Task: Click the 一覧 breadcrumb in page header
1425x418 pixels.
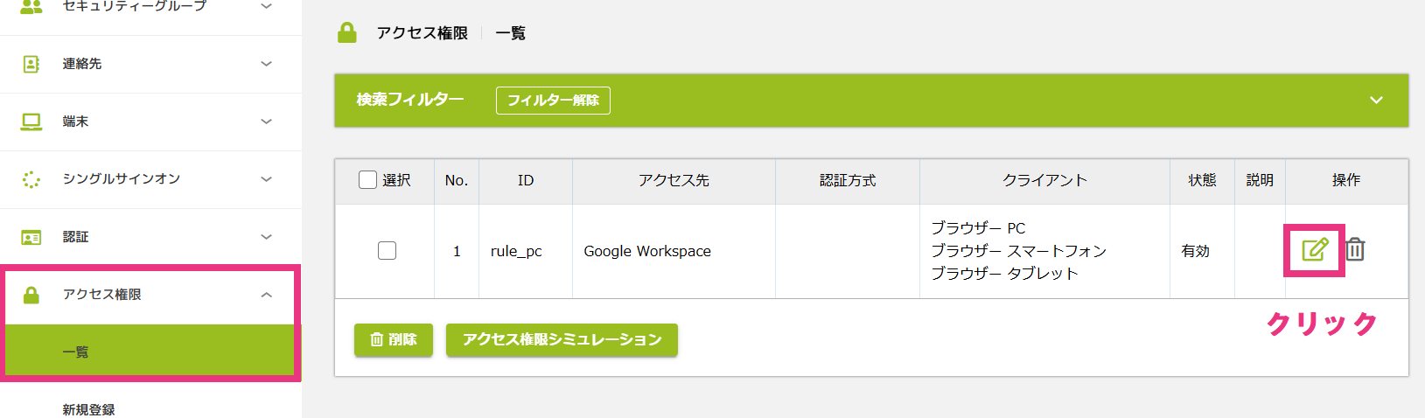Action: coord(511,33)
